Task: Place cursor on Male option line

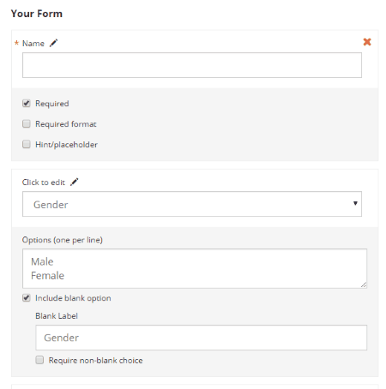Action: tap(42, 261)
